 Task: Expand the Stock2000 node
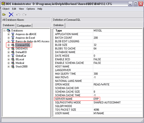click(9, 66)
